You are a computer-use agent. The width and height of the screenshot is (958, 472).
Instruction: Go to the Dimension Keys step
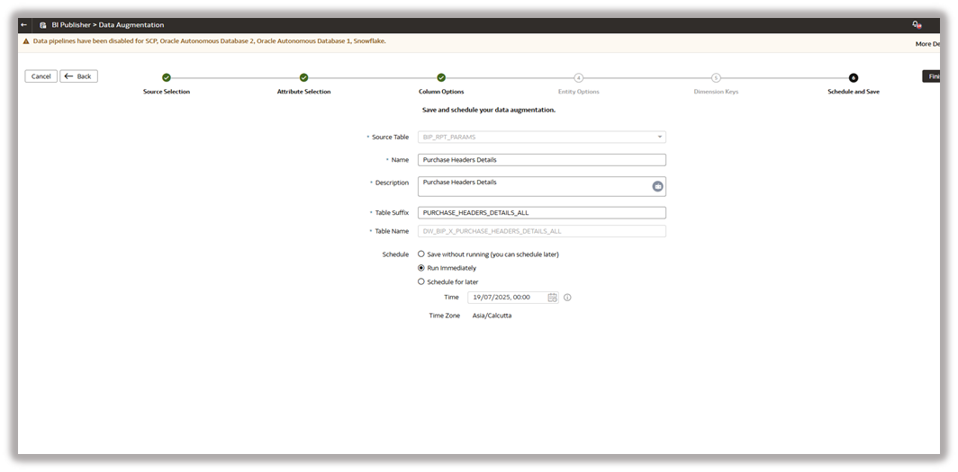click(716, 77)
